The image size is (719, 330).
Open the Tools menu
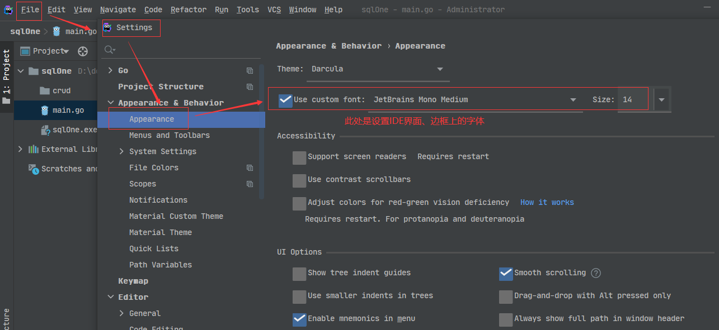tap(248, 9)
